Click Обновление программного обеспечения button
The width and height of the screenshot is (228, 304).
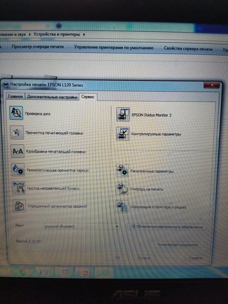pos(167,227)
